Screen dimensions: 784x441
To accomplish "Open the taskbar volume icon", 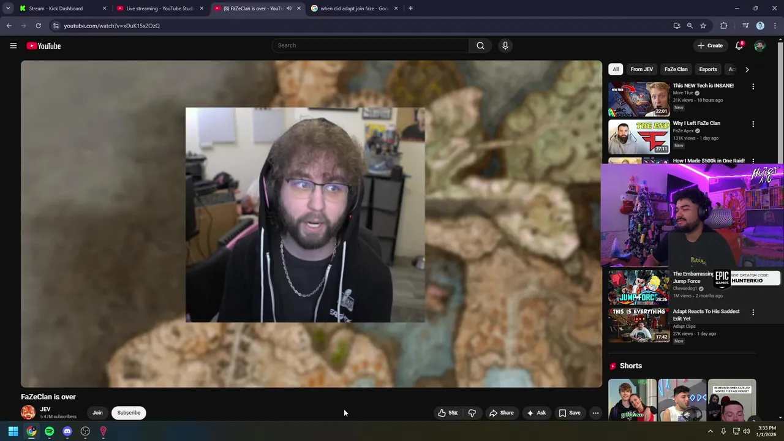I will tap(746, 431).
